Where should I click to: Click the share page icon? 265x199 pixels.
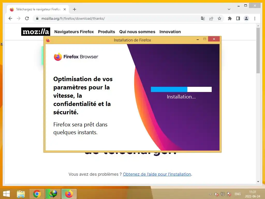point(211,18)
